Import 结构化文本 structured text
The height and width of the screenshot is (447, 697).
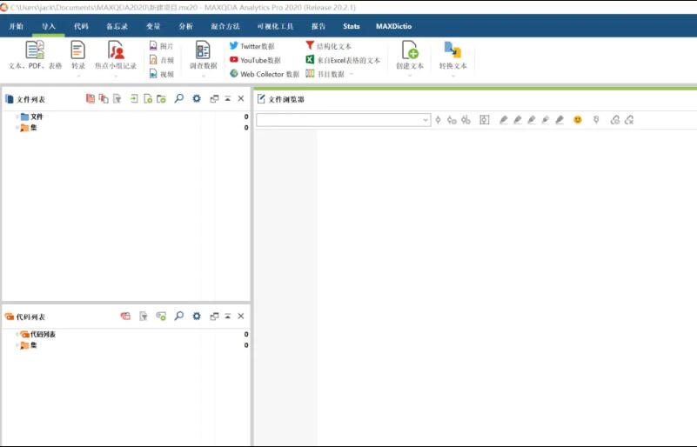tap(329, 46)
